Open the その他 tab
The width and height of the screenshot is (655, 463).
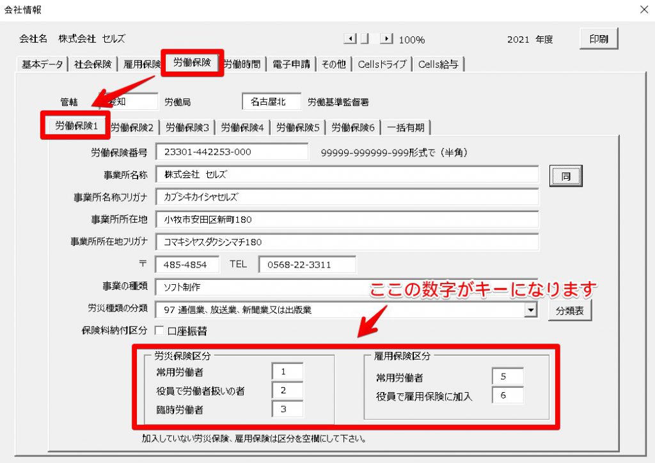point(334,65)
